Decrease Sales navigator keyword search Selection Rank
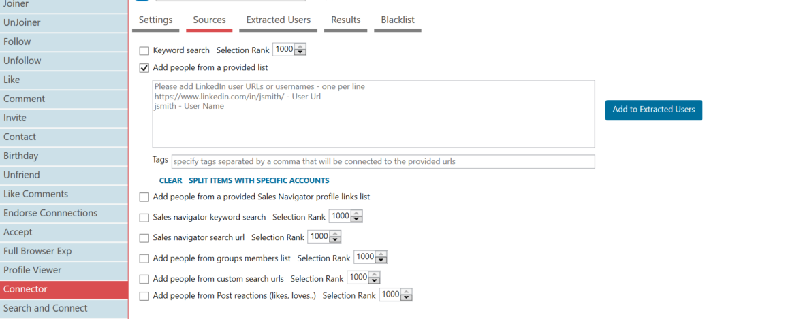Screen dimensions: 788x319 357,219
